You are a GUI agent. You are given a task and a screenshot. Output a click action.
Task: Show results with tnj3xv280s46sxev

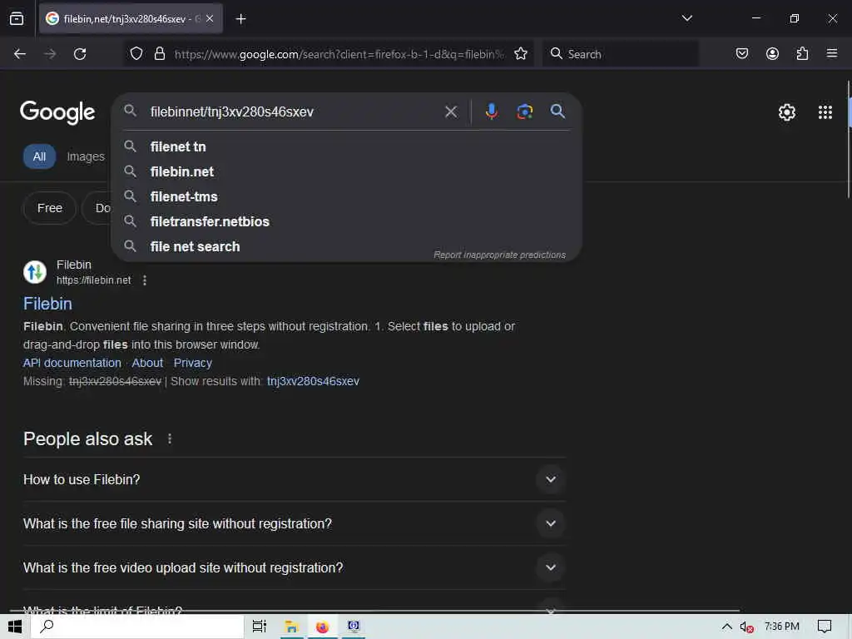313,381
